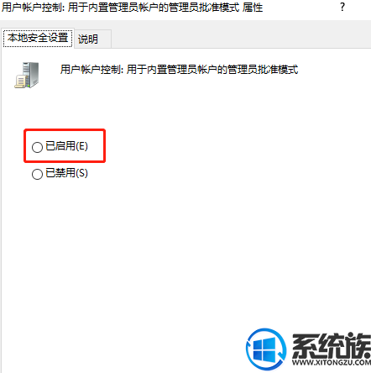Screen dimensions: 371x373
Task: Click the 系统族 watermark text
Action: [332, 345]
